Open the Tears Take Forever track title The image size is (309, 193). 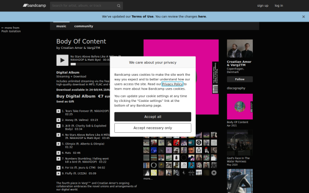click(x=87, y=111)
